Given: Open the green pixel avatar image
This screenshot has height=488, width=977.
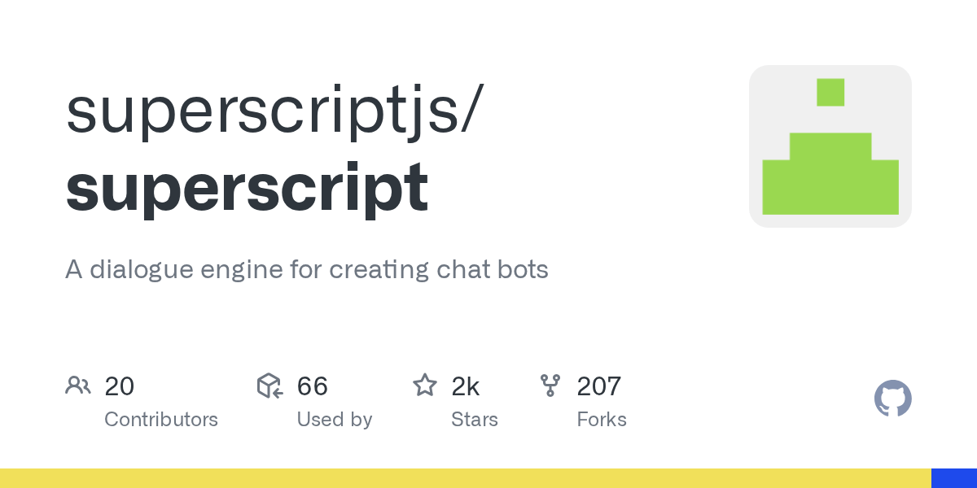Looking at the screenshot, I should (830, 146).
